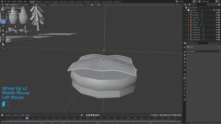Open the Physics properties tab

coord(184,85)
